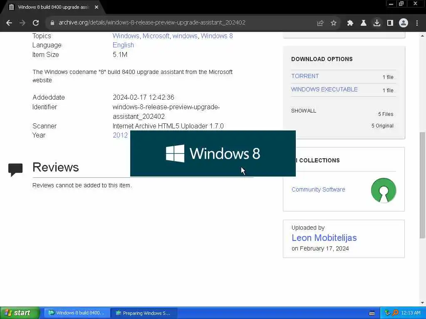Click the '5 Original' files text
The height and width of the screenshot is (319, 426).
pyautogui.click(x=382, y=125)
